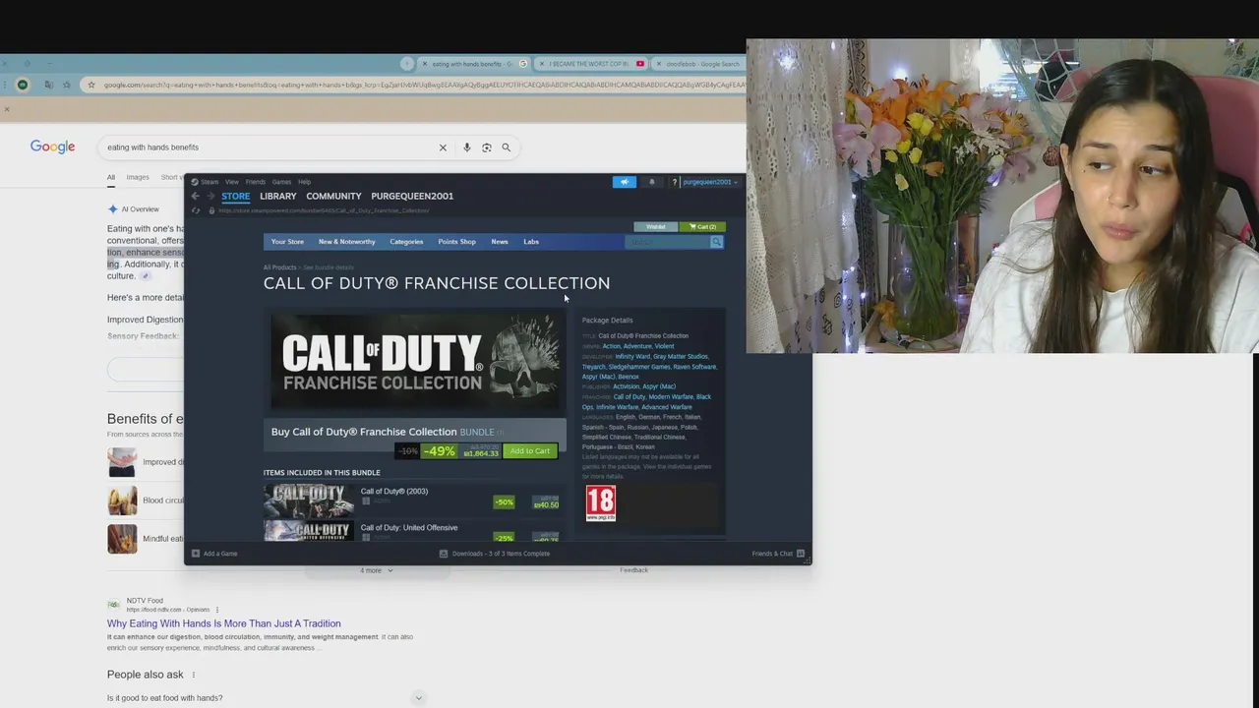Open the Modern Warfare franchise link
The height and width of the screenshot is (708, 1259).
click(x=670, y=397)
